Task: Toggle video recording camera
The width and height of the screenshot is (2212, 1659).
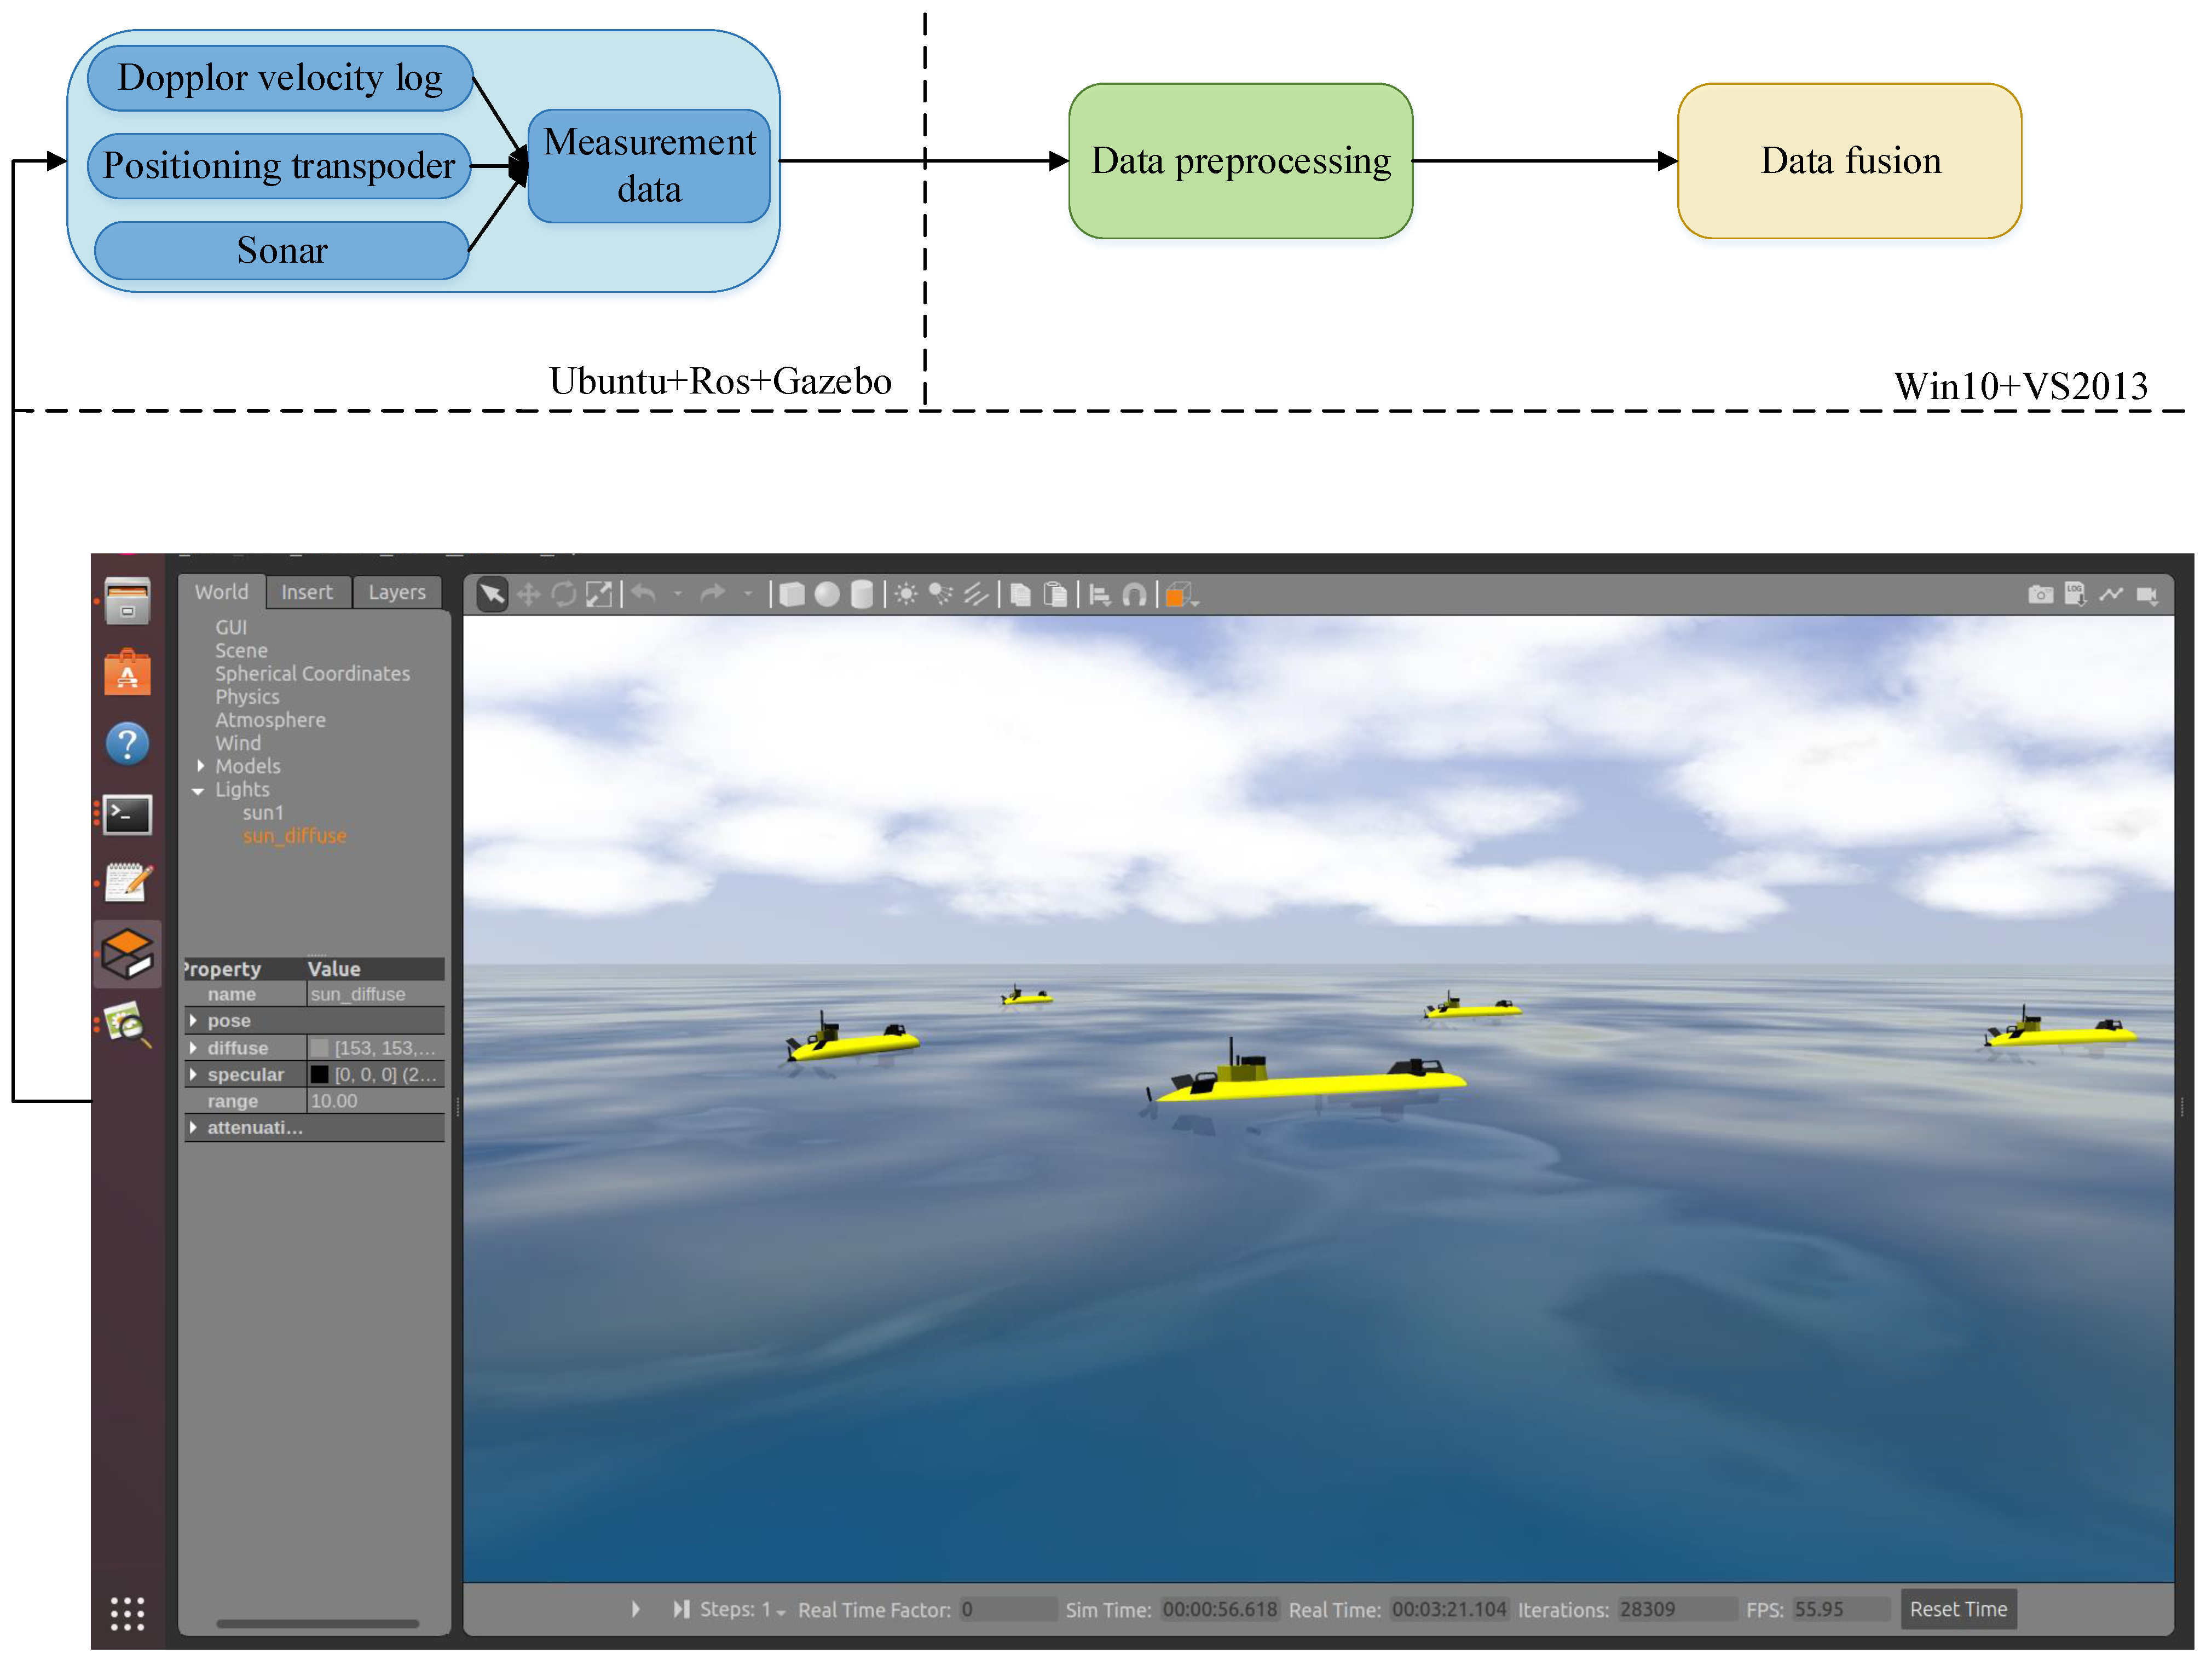Action: [x=2147, y=595]
